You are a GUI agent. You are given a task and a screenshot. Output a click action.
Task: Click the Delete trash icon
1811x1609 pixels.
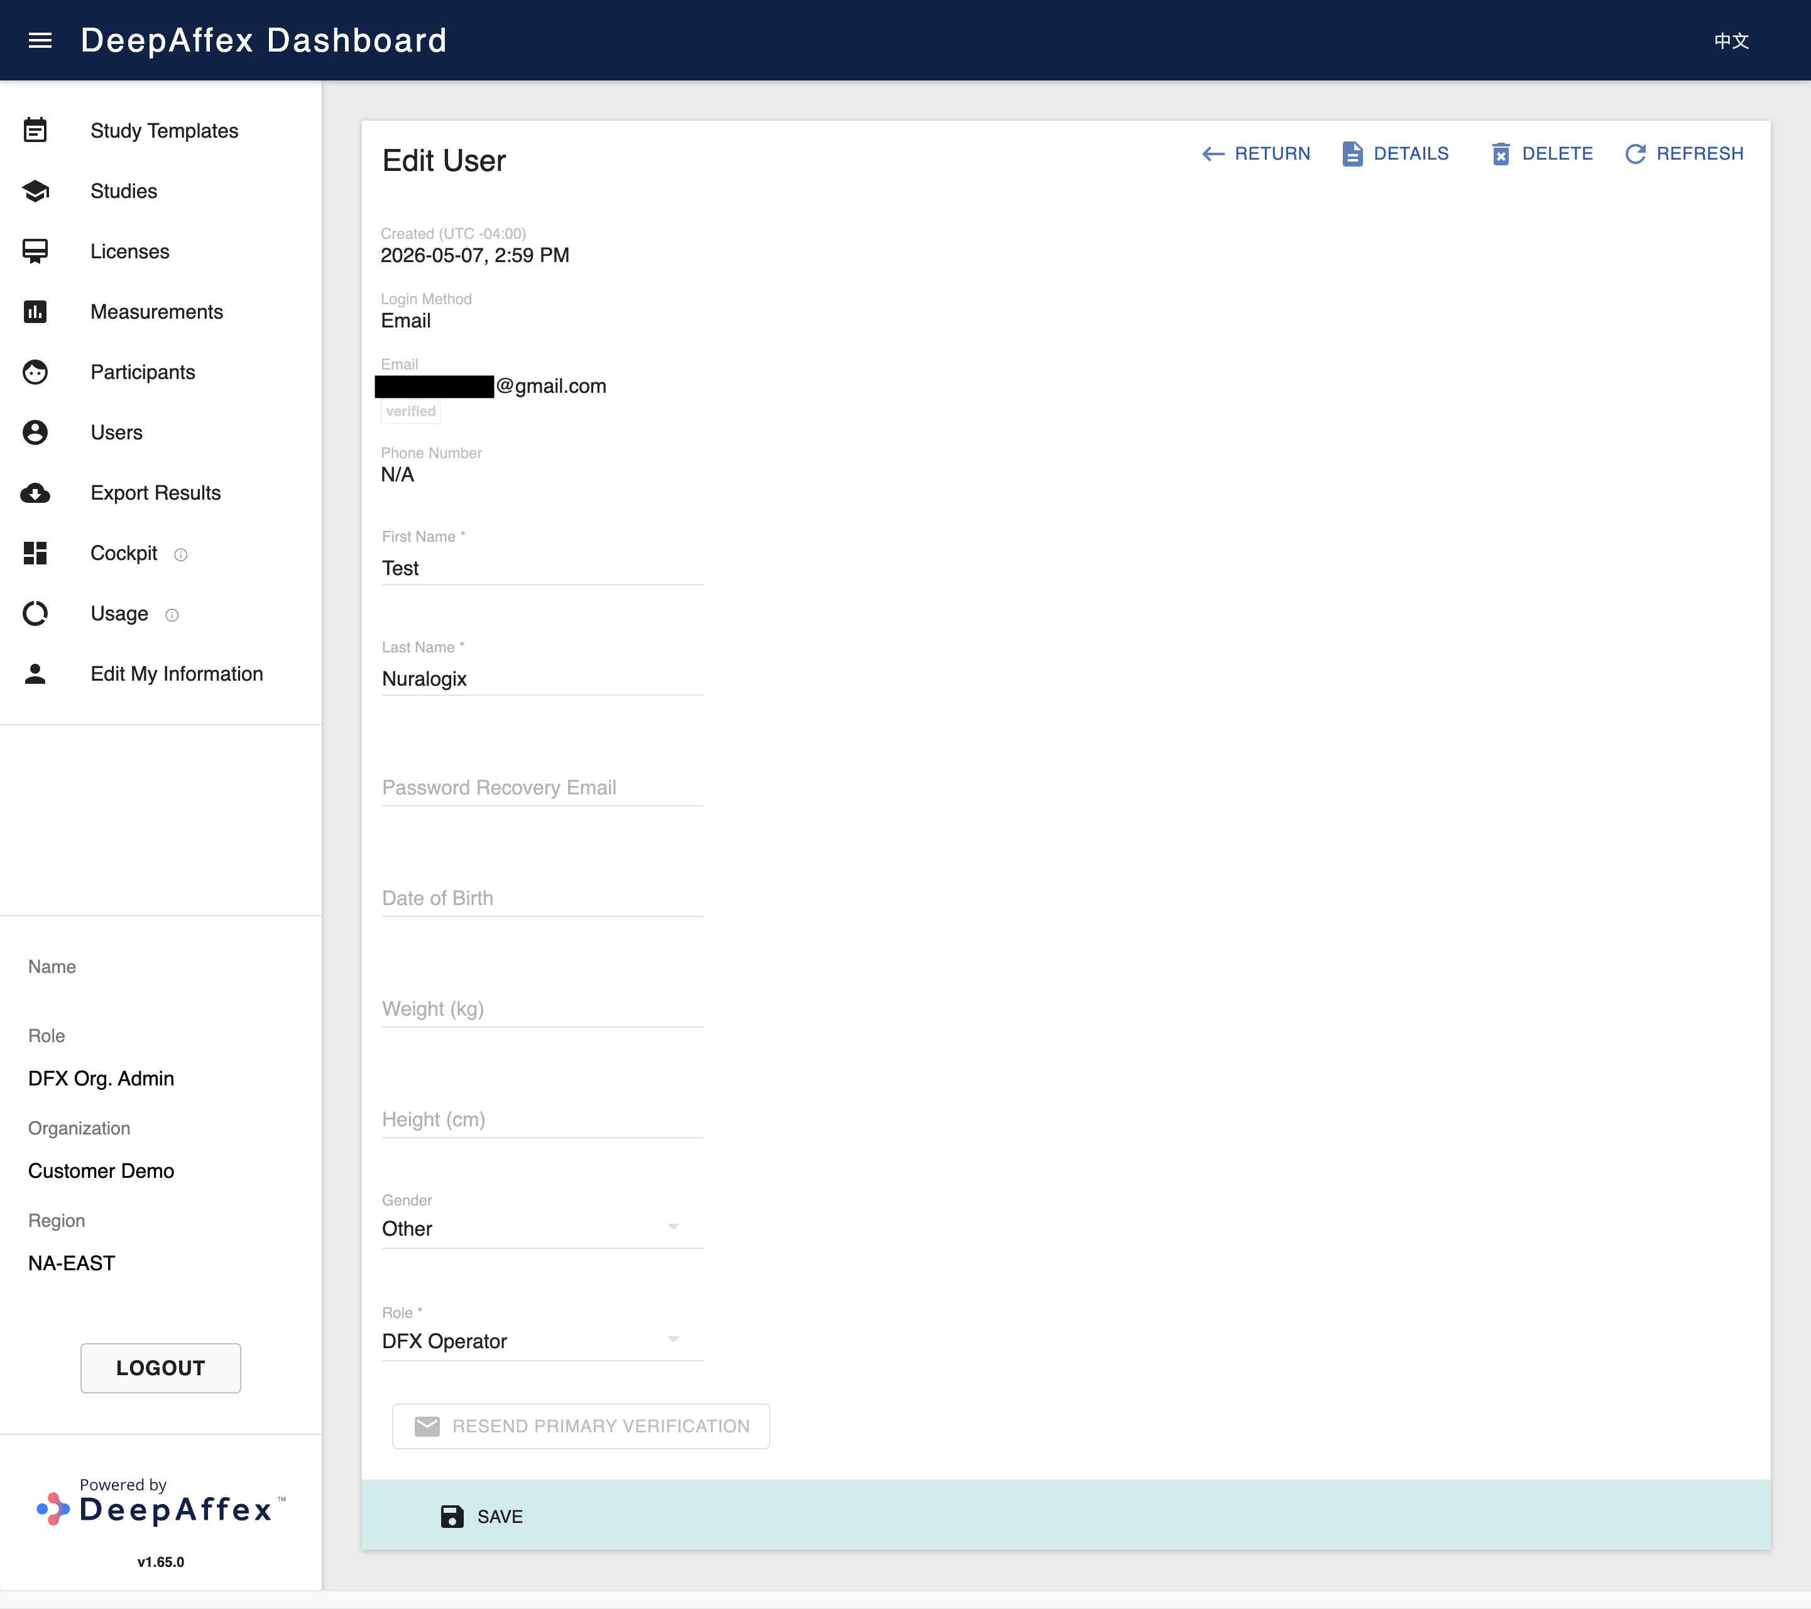[x=1501, y=154]
